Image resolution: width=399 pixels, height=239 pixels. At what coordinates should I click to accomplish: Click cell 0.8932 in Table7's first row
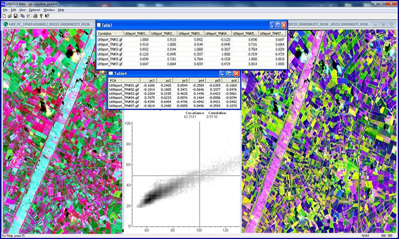[199, 40]
